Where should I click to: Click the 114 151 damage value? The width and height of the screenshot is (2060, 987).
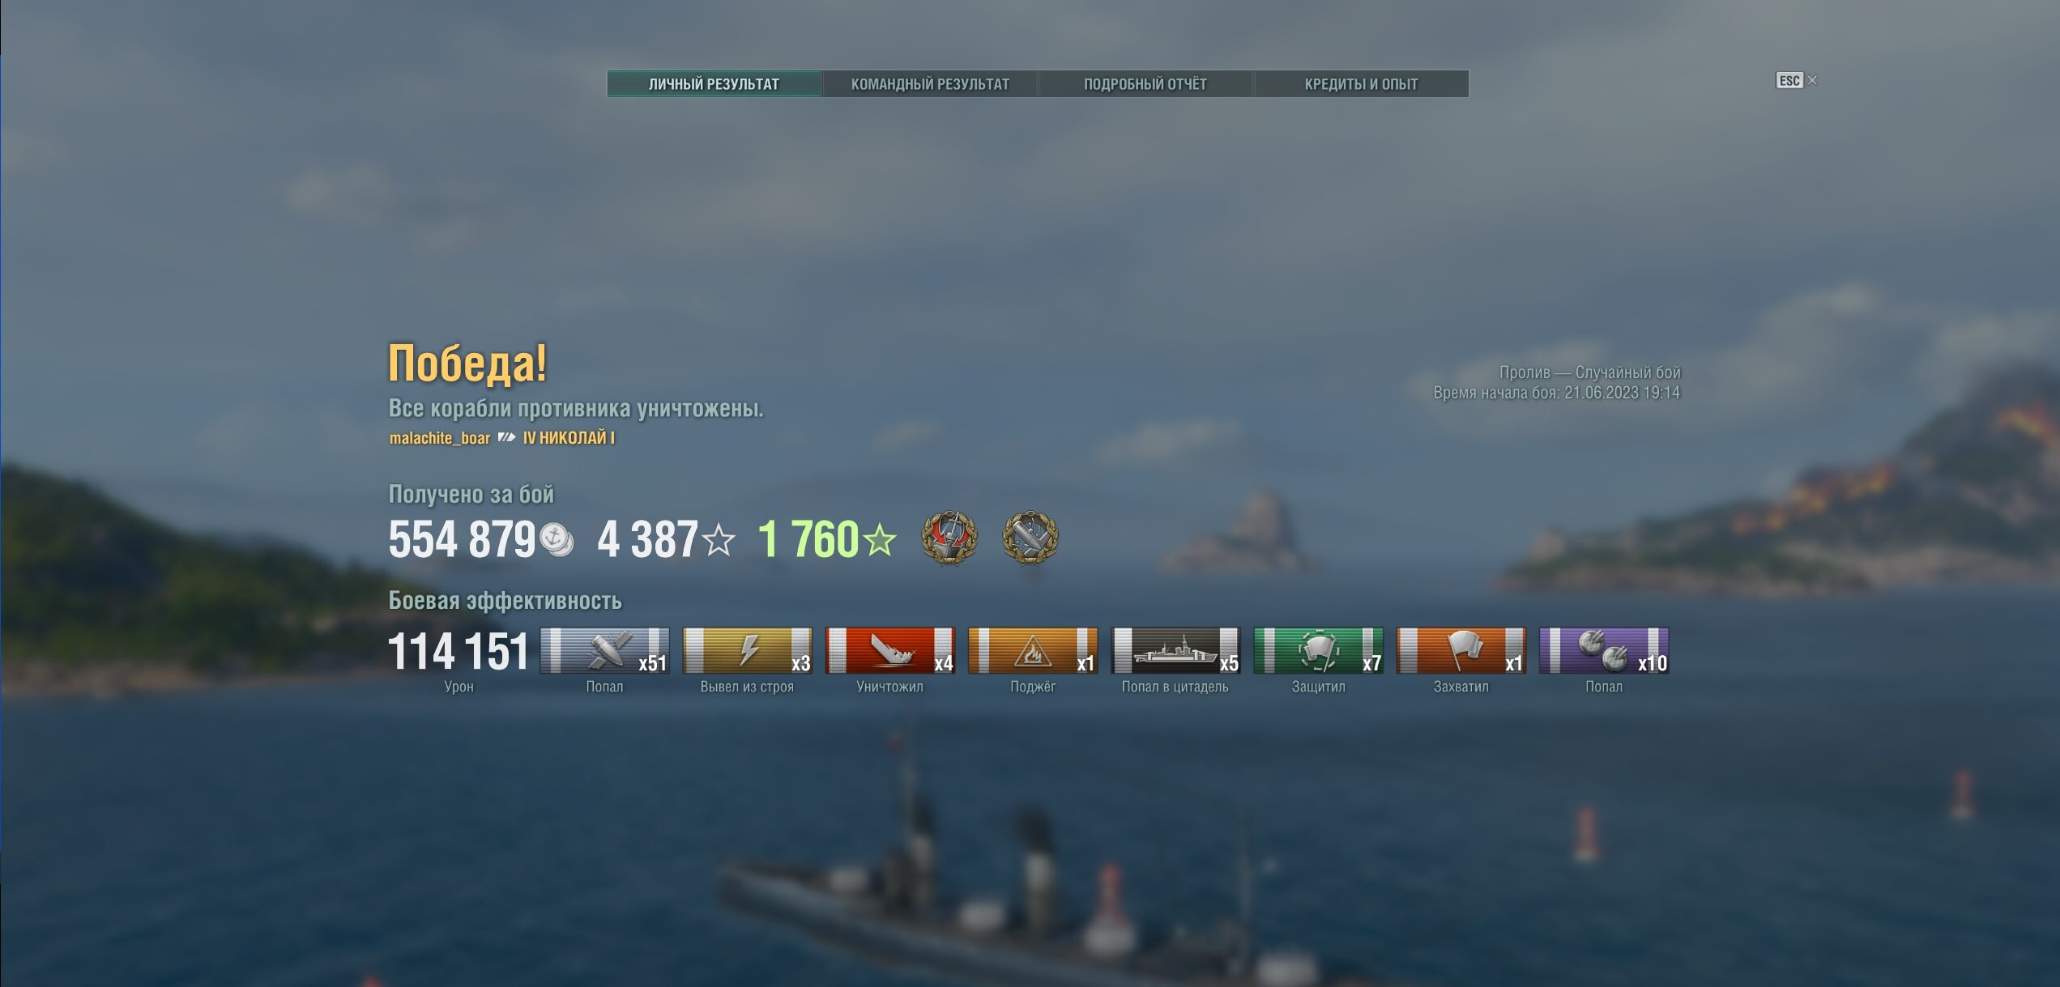tap(458, 652)
